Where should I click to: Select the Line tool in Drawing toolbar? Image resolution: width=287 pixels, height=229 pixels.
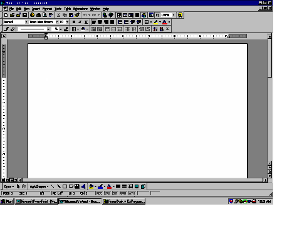point(52,186)
